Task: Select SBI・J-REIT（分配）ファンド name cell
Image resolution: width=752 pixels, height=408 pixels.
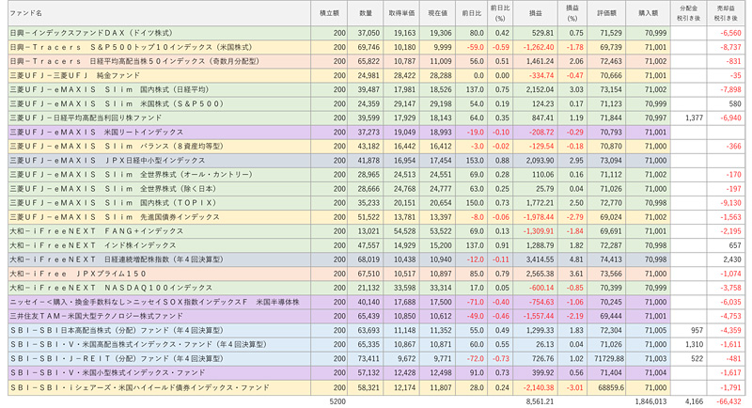Action: (117, 358)
